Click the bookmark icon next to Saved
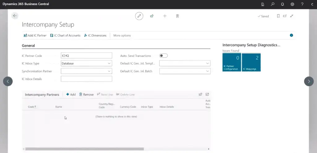The image size is (317, 153). (278, 16)
